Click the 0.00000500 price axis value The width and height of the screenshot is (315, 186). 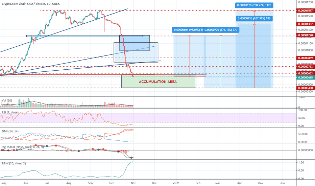305,85
